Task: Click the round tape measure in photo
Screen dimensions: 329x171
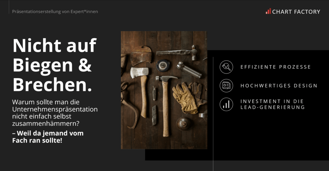Action: [x=163, y=65]
